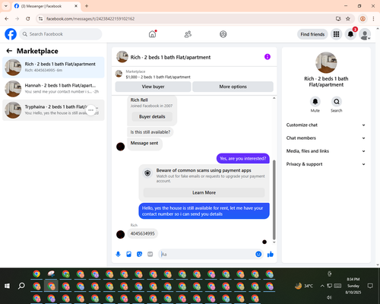Open Windows taskbar search
The height and width of the screenshot is (304, 380).
coord(21,286)
